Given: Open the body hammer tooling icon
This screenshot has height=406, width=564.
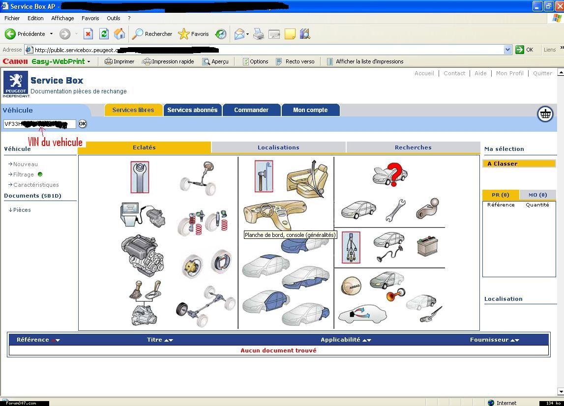Looking at the screenshot, I should click(264, 176).
